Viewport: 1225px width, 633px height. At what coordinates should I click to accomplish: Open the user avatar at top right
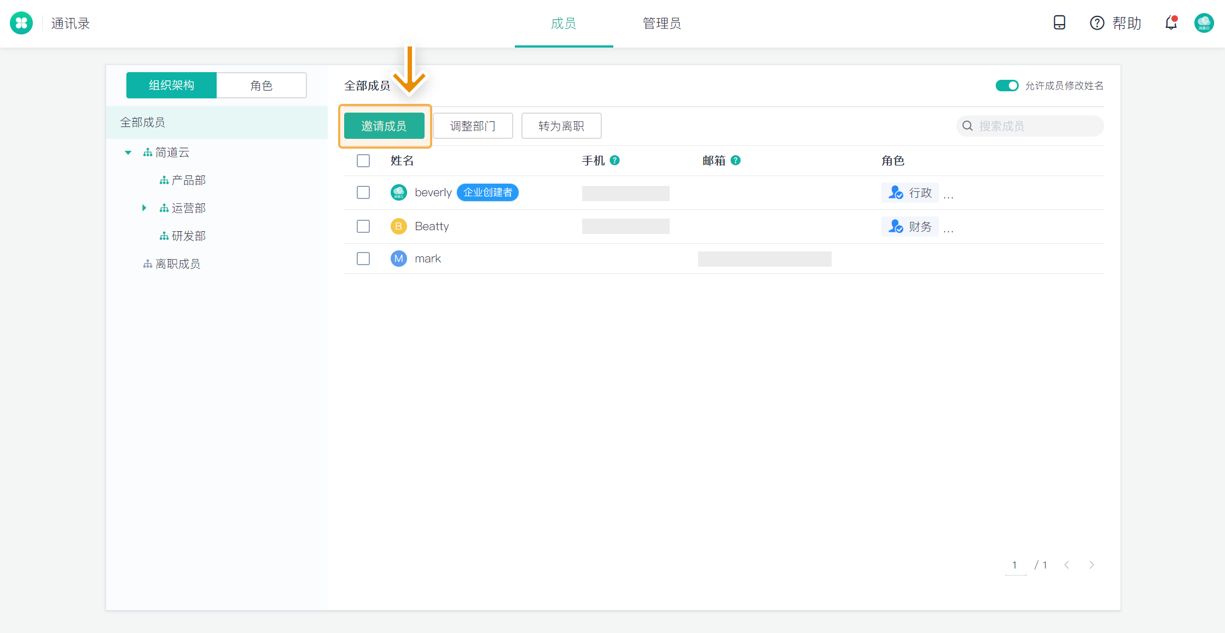(1204, 23)
